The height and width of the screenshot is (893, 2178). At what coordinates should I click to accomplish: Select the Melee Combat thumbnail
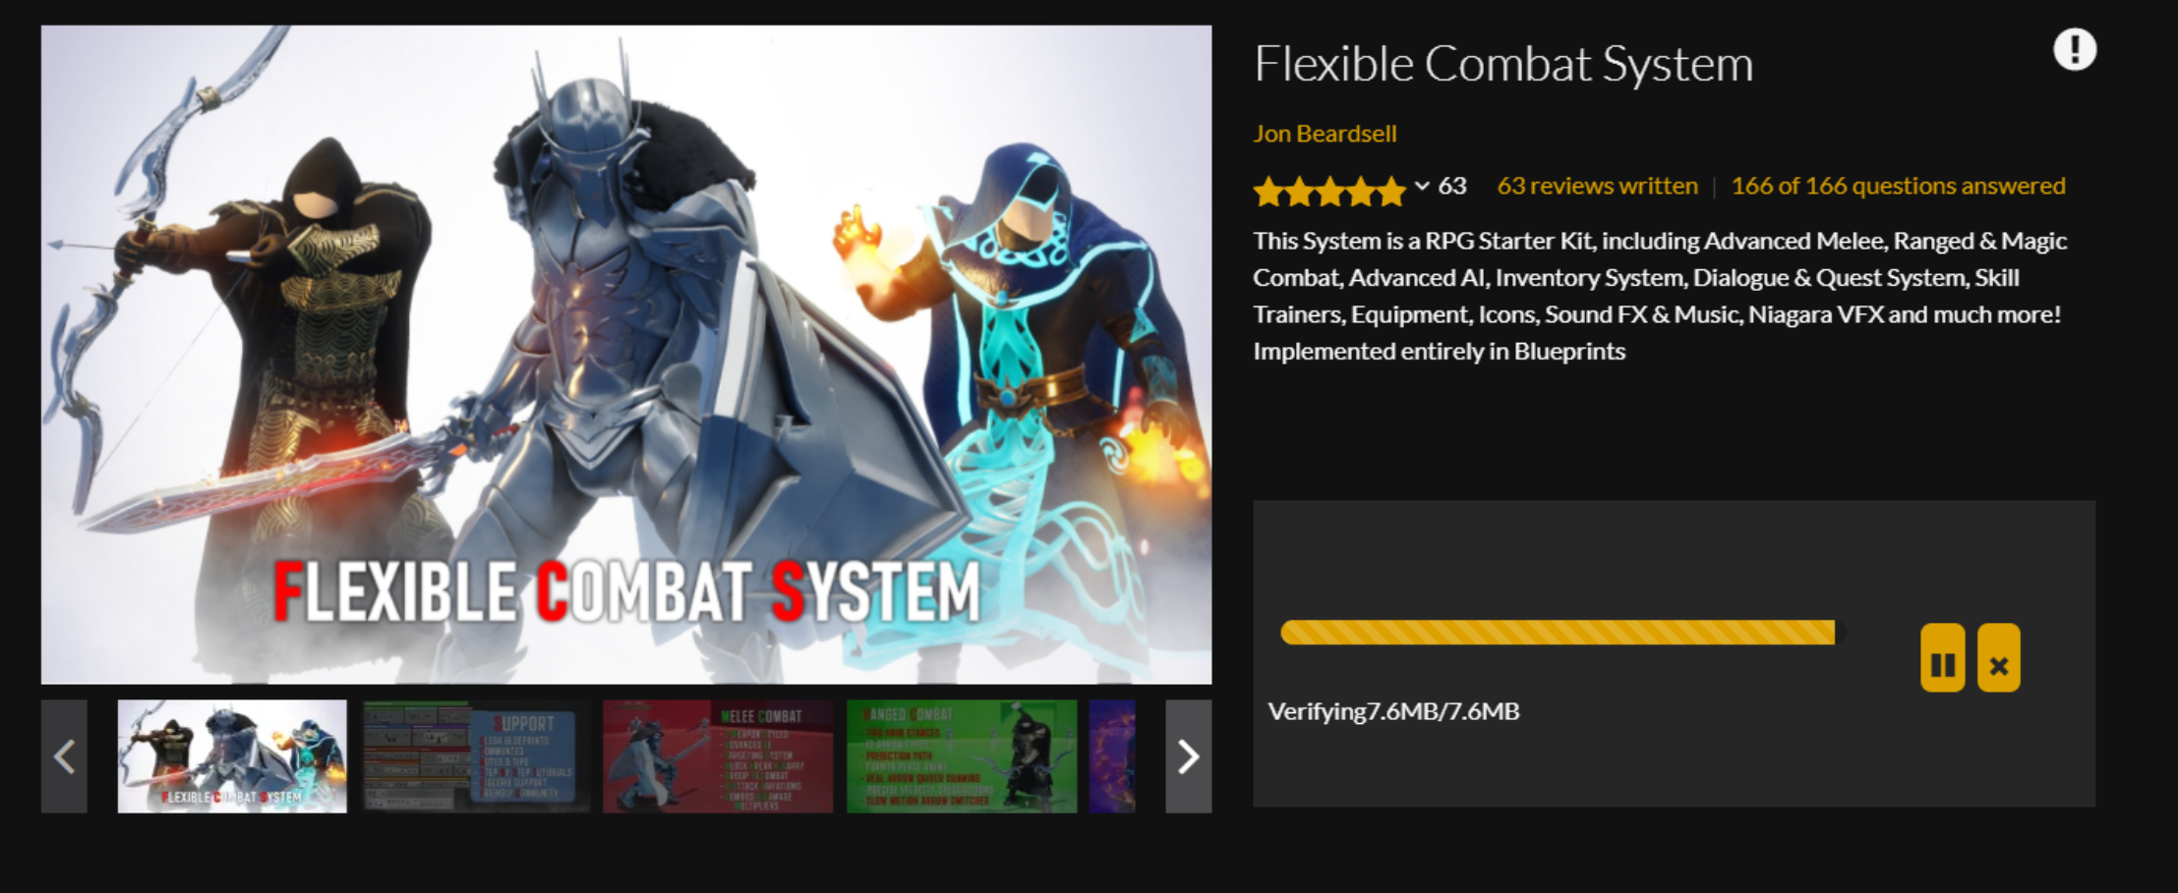point(718,756)
